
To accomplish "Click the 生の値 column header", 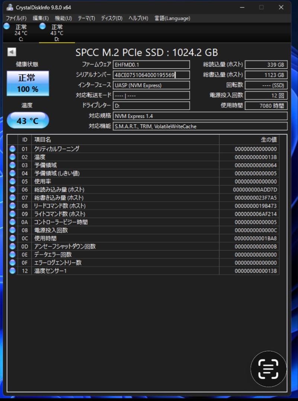I will [x=249, y=140].
